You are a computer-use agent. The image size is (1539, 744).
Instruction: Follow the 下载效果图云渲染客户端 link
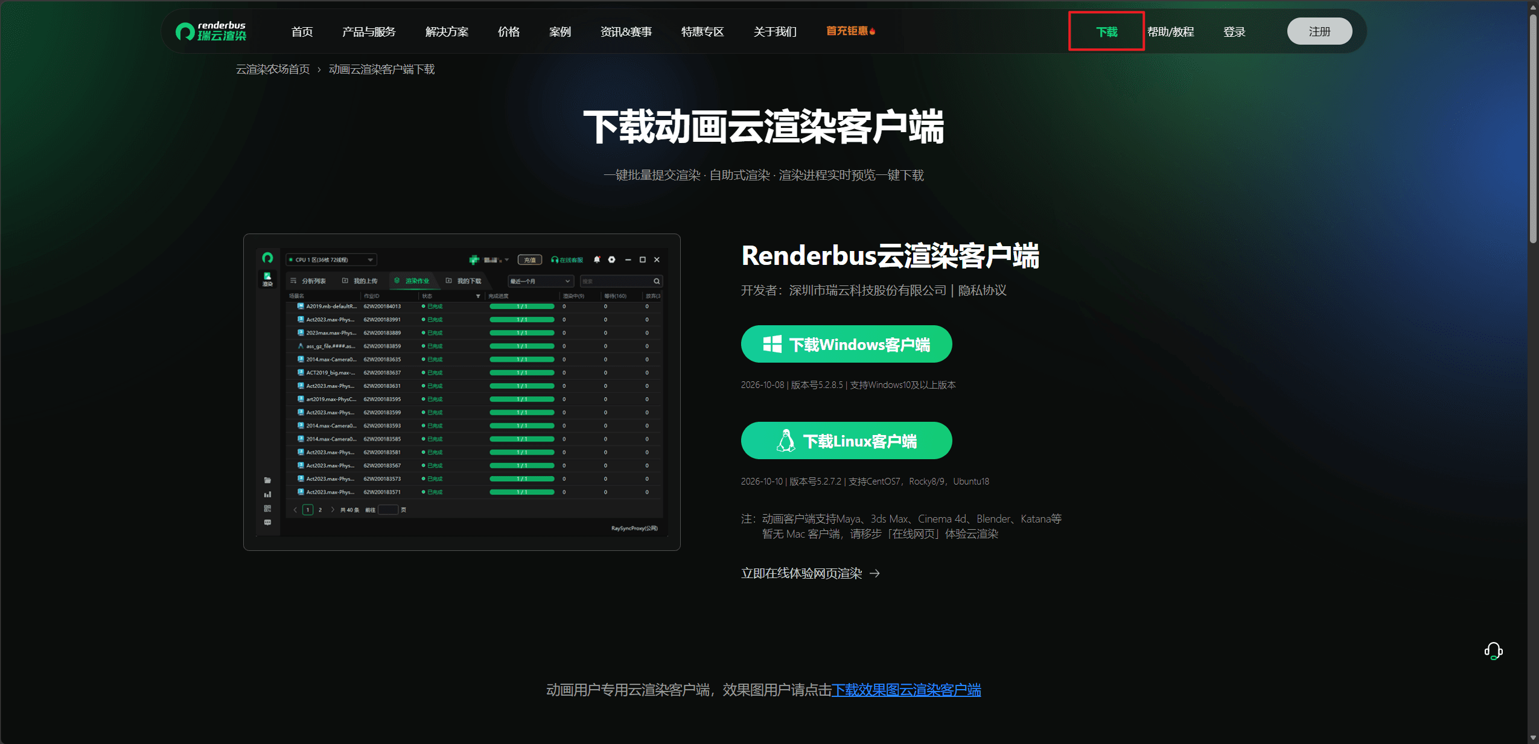[906, 690]
